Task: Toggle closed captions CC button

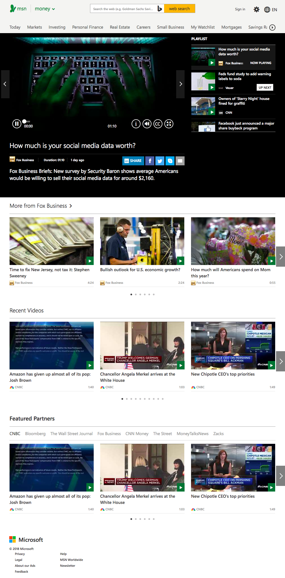Action: pos(158,124)
